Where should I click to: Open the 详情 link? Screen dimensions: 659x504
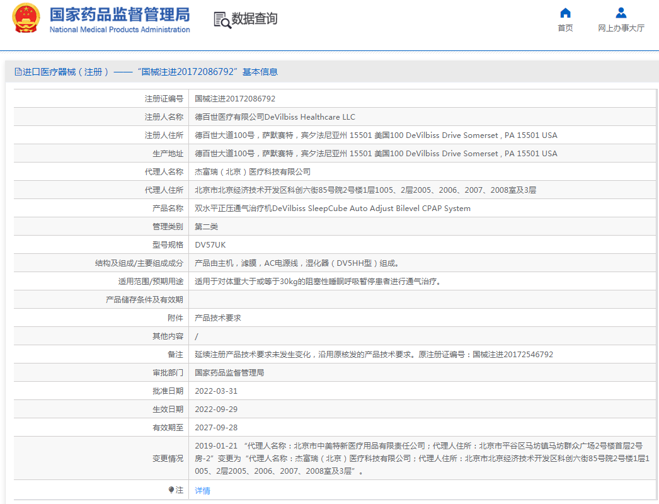202,490
